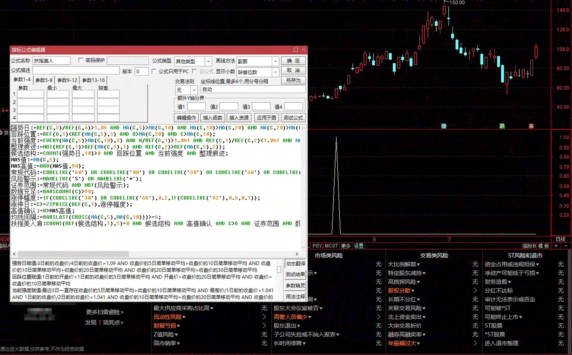Open 发现 1 项亮点 link

coord(104,322)
